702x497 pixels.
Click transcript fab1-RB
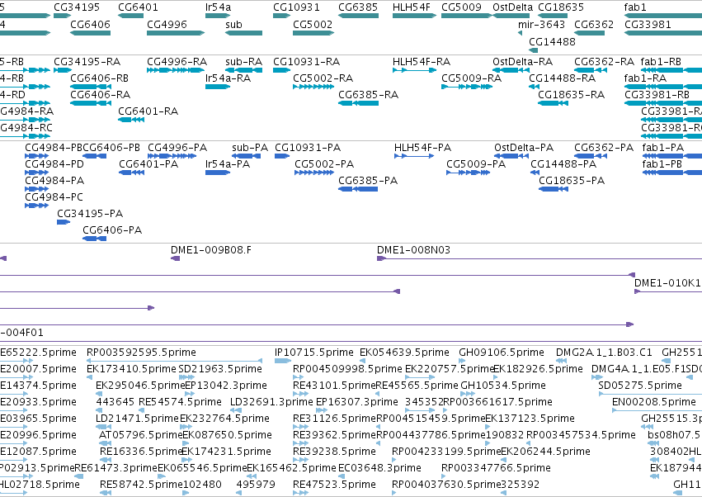click(671, 70)
